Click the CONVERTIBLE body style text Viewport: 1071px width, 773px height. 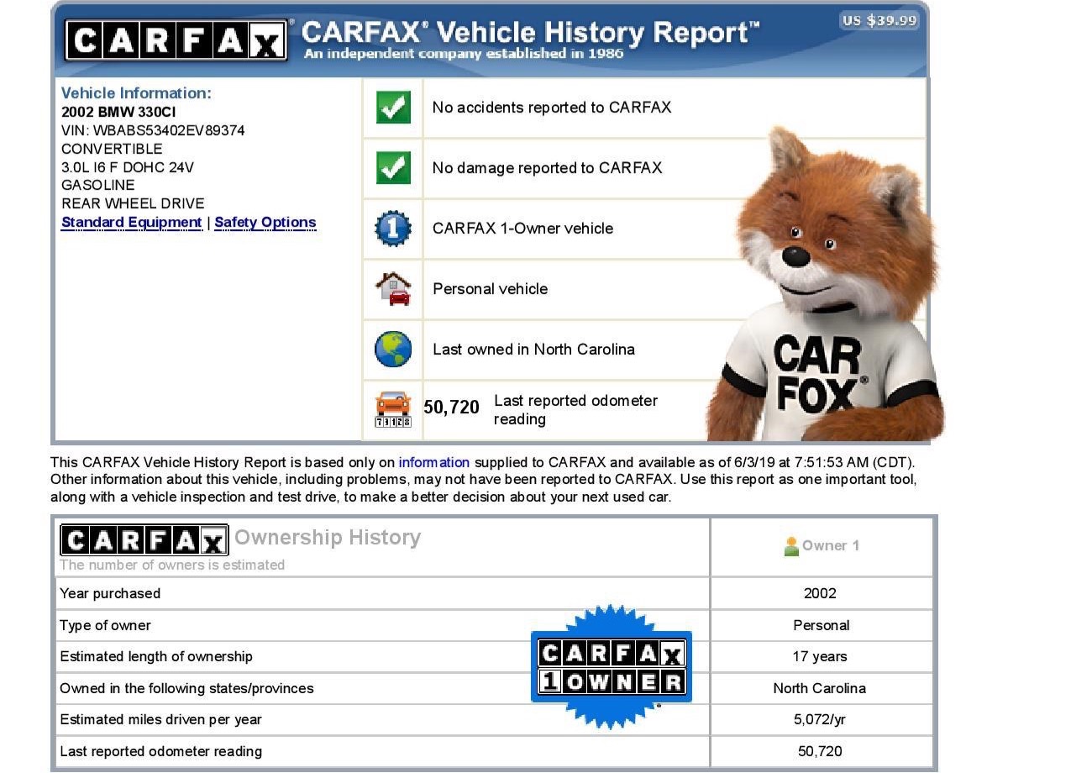tap(112, 149)
